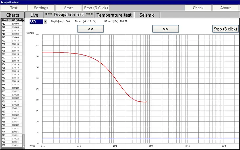Click the Time [s] column header

point(7,20)
